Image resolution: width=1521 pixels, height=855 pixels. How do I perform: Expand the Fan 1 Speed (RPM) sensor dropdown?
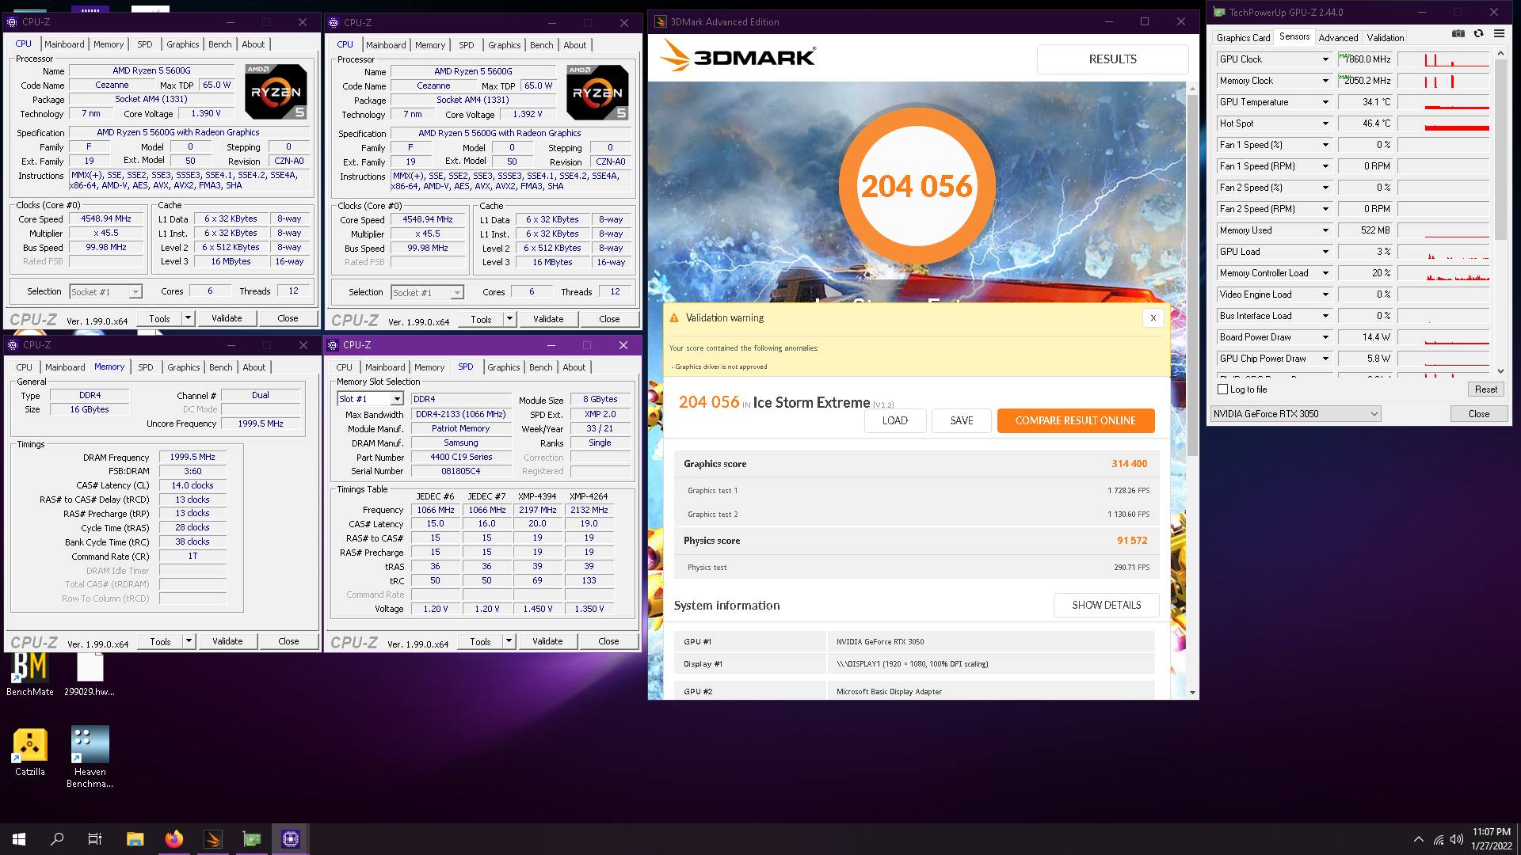coord(1325,166)
